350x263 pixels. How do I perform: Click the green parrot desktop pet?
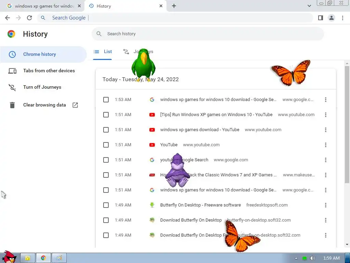click(x=143, y=65)
